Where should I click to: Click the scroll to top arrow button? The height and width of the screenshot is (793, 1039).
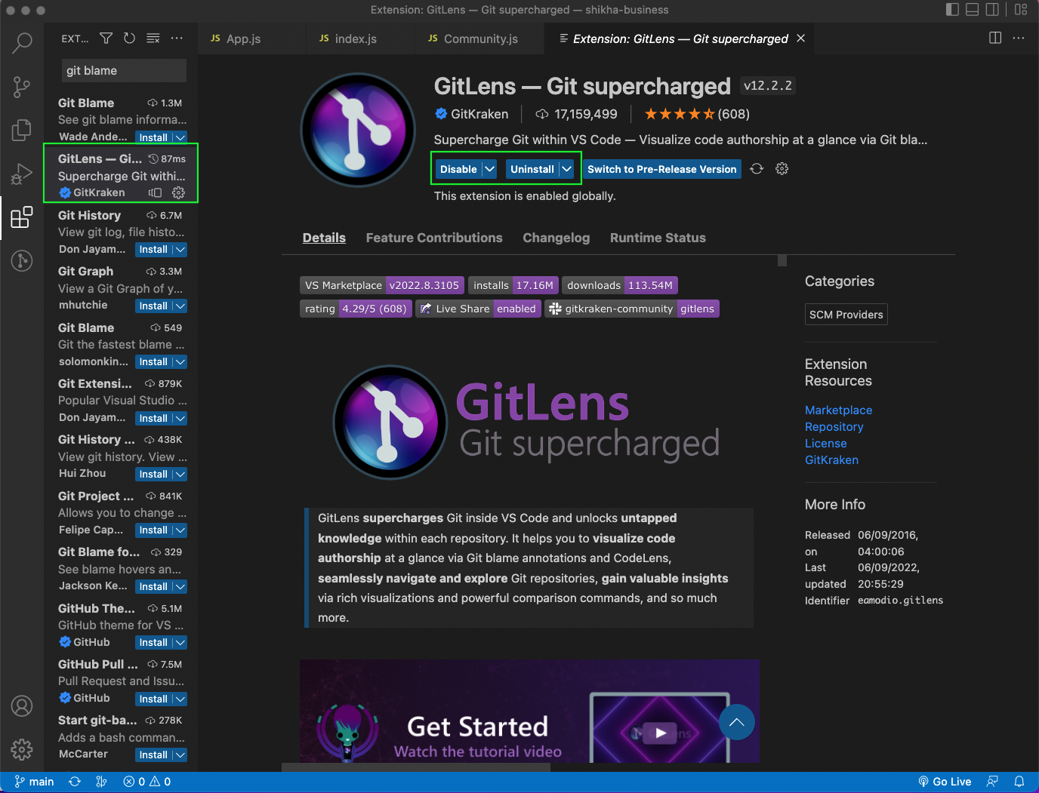click(737, 723)
